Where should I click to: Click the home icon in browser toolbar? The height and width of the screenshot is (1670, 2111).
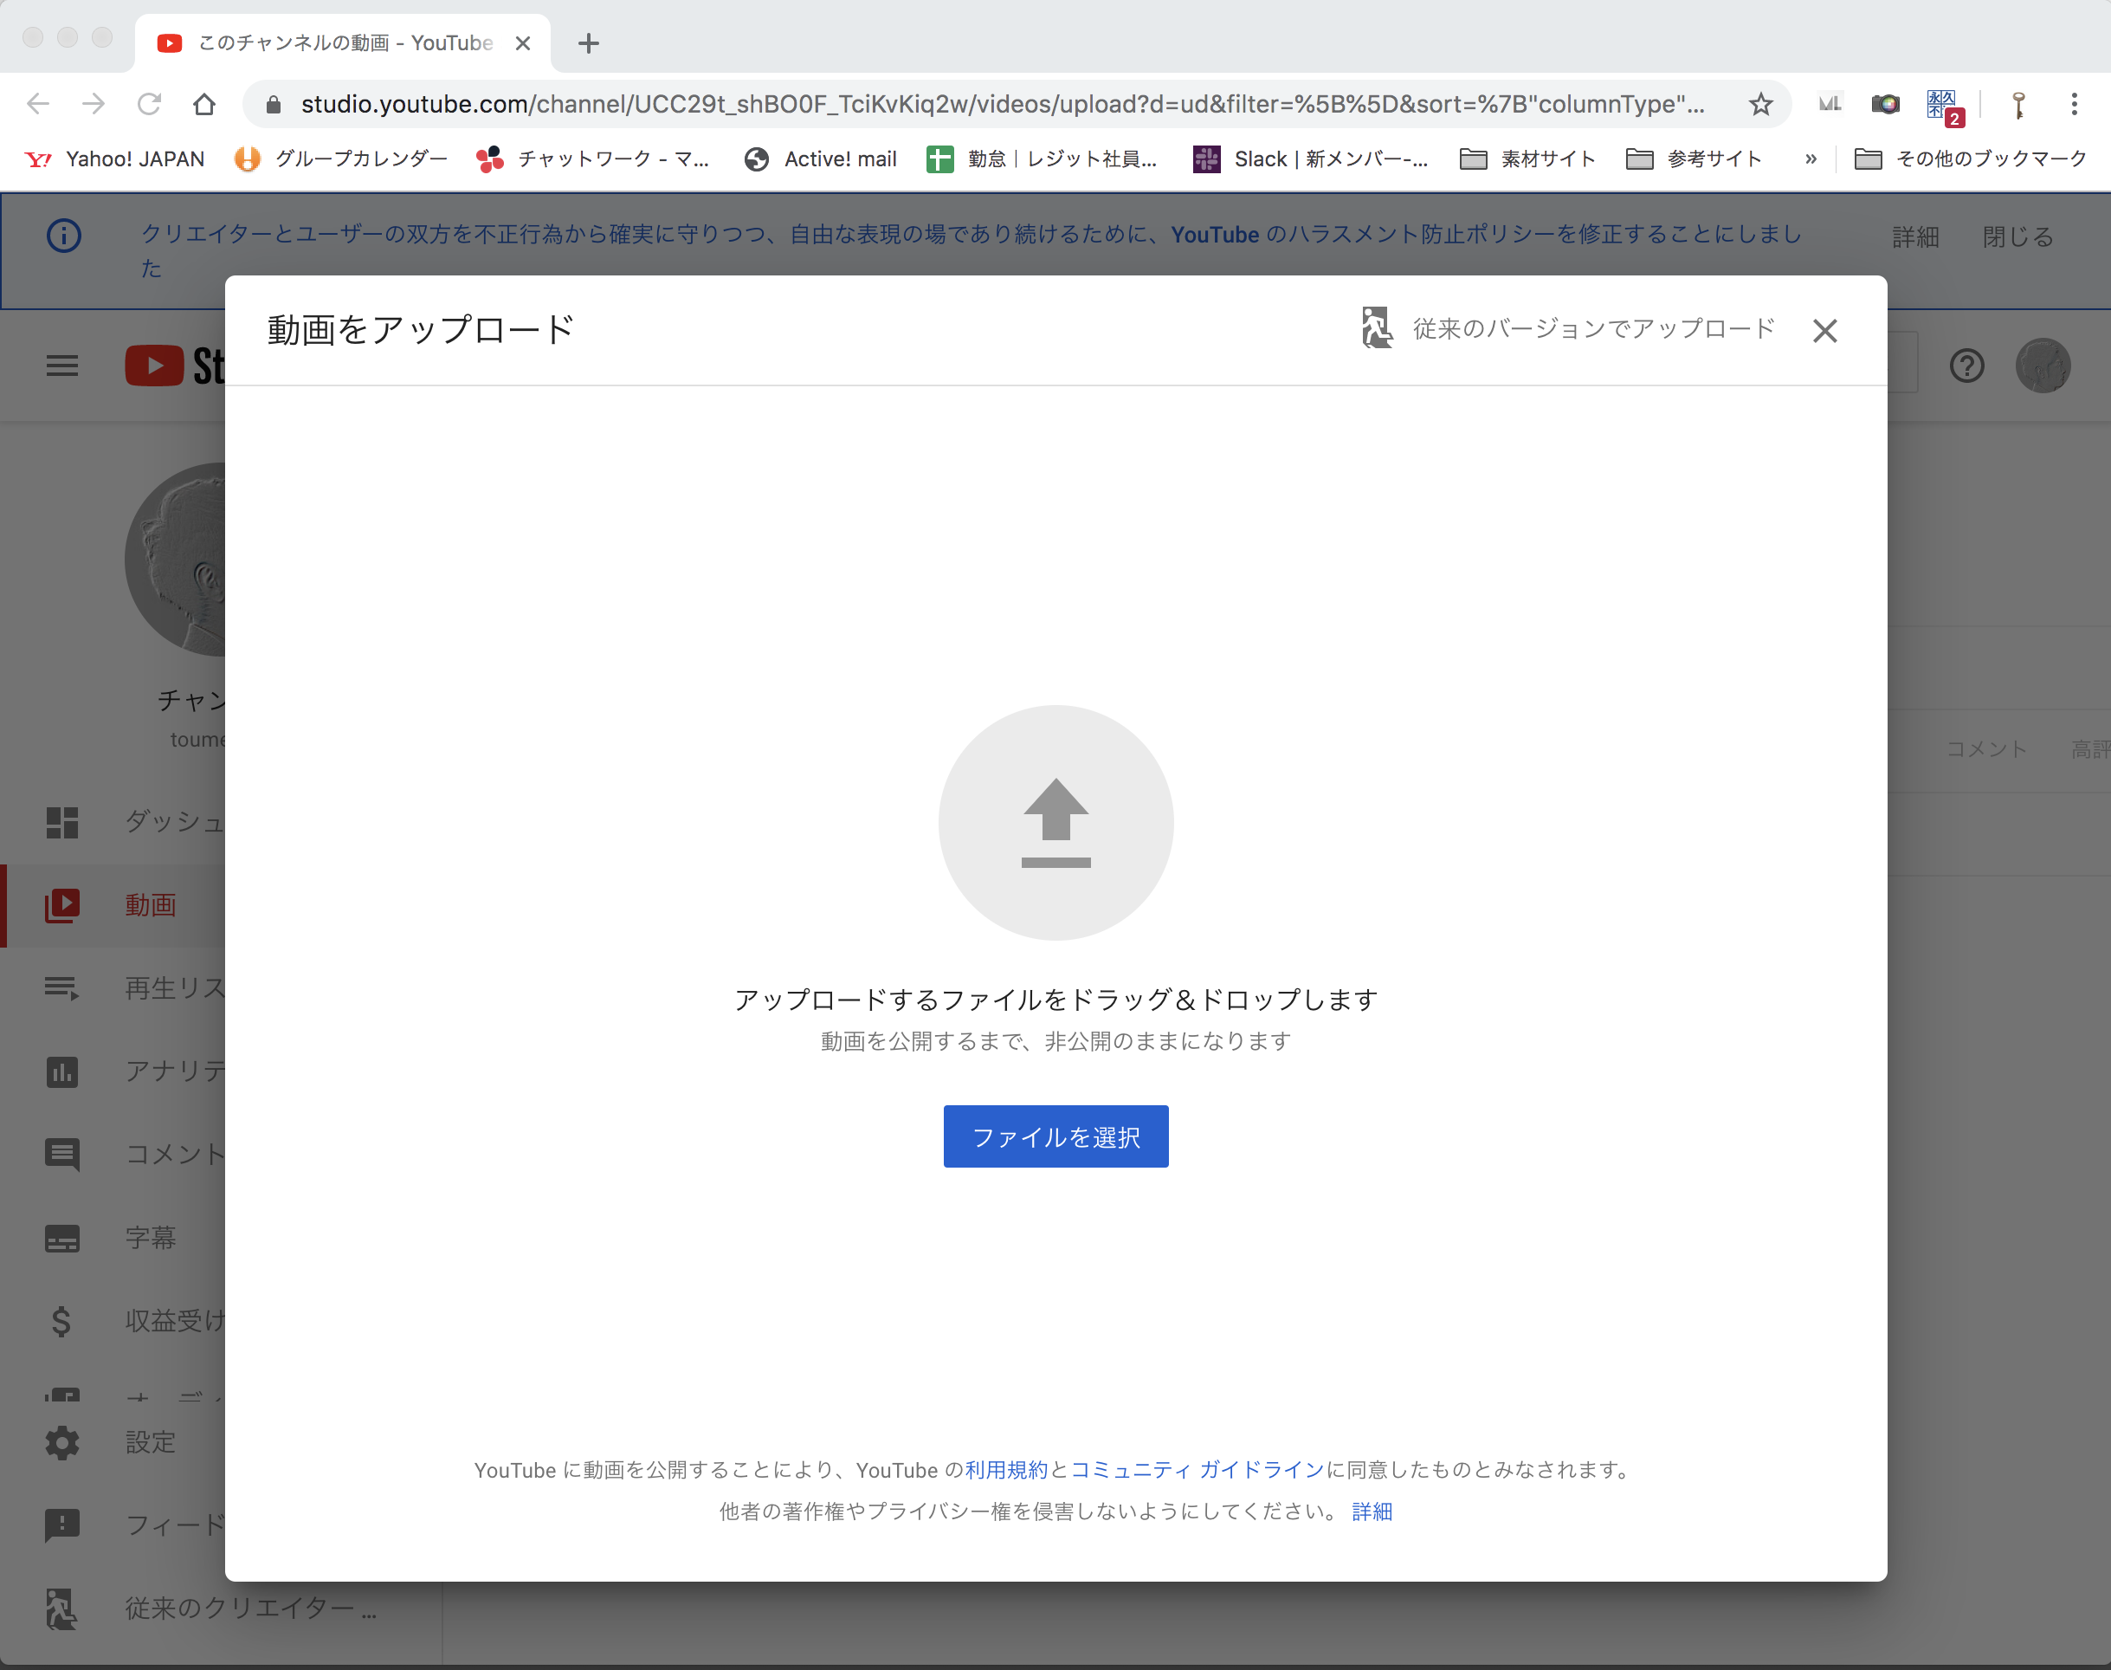click(203, 105)
